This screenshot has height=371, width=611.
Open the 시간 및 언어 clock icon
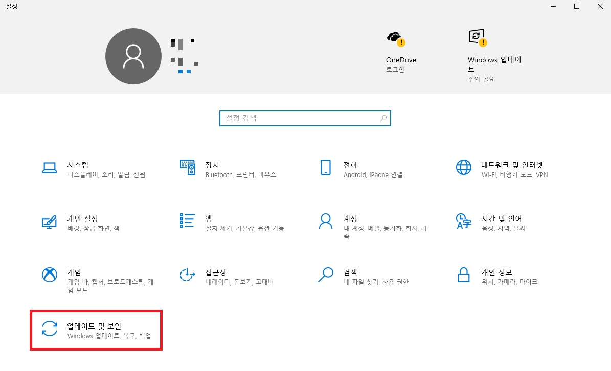click(464, 221)
